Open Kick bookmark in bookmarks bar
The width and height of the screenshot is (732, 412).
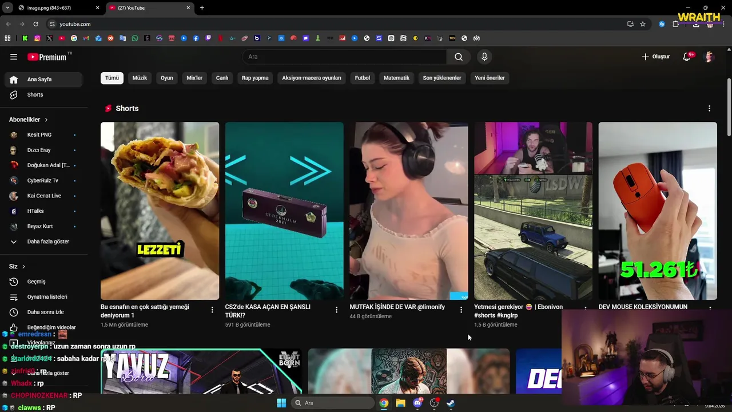click(25, 38)
